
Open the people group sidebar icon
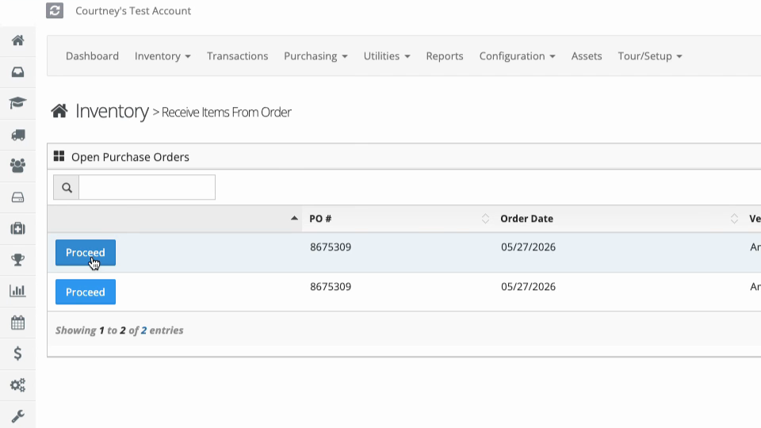[x=18, y=166]
